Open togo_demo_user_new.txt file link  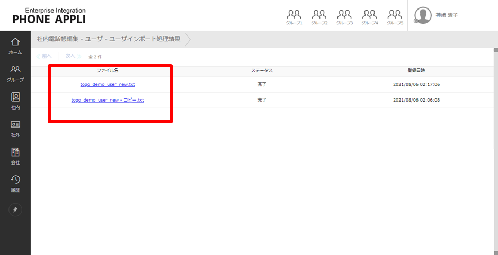(108, 84)
